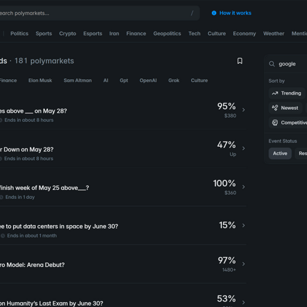Click the info icon beside How it works
The width and height of the screenshot is (307, 307).
coord(214,13)
